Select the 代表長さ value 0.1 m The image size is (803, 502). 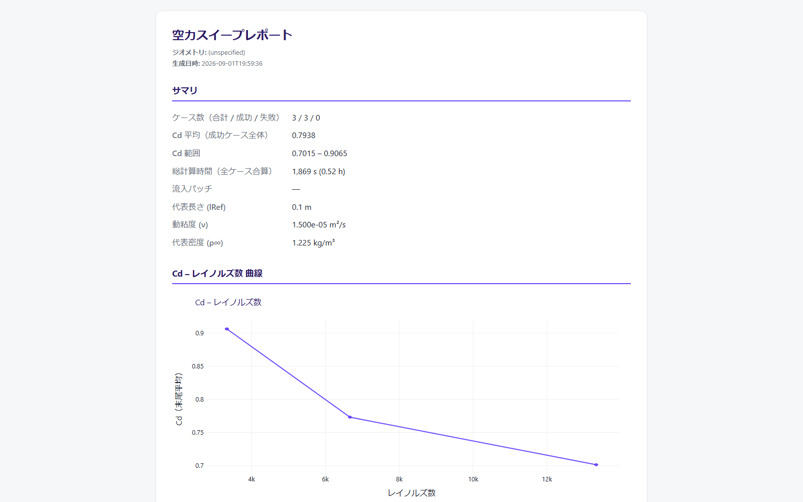point(302,207)
